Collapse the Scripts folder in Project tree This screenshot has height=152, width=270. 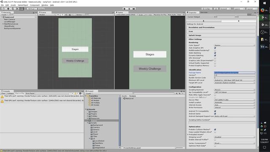[x=88, y=123]
